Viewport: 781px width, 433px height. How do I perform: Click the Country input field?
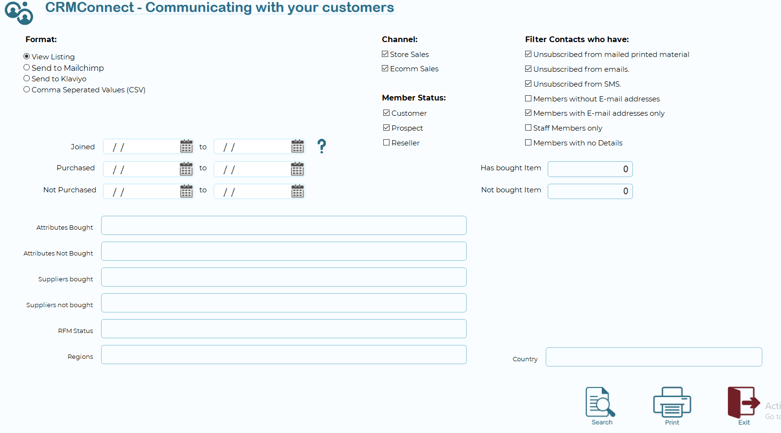point(654,357)
